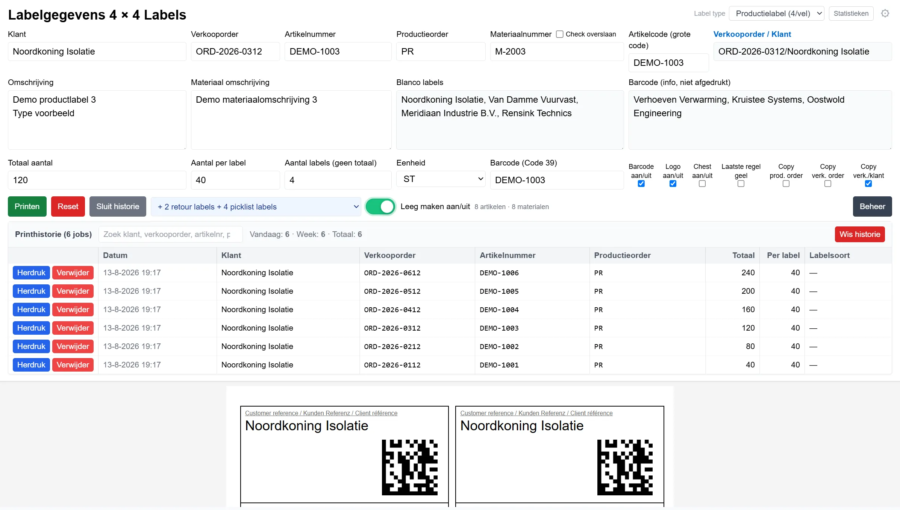Toggle Logo aan/uit checkbox

click(x=673, y=184)
